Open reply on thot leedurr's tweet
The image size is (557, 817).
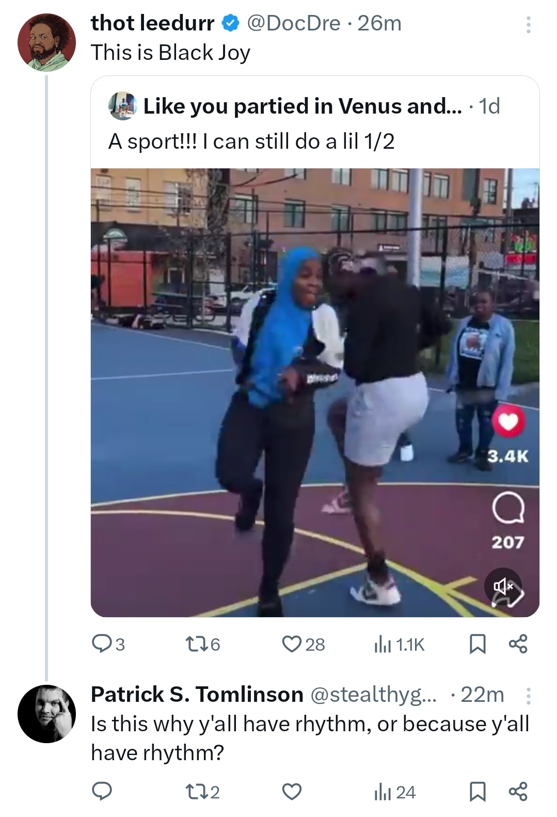click(x=108, y=644)
